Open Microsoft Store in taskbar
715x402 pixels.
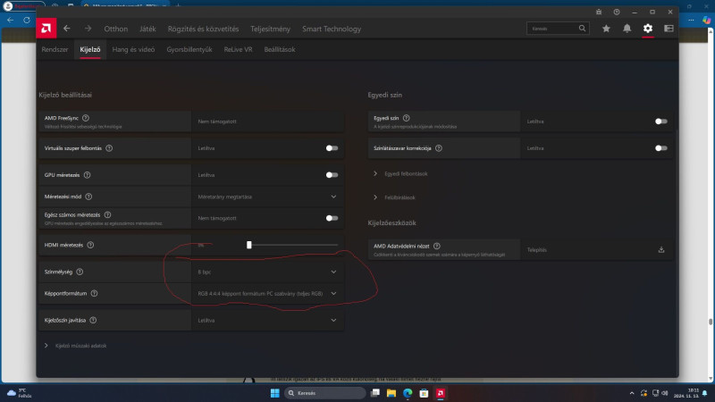[424, 393]
